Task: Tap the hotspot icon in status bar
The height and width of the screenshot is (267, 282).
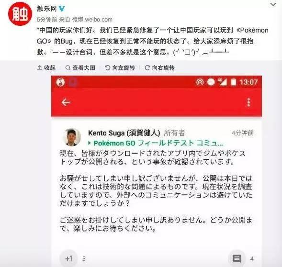Action: [200, 82]
